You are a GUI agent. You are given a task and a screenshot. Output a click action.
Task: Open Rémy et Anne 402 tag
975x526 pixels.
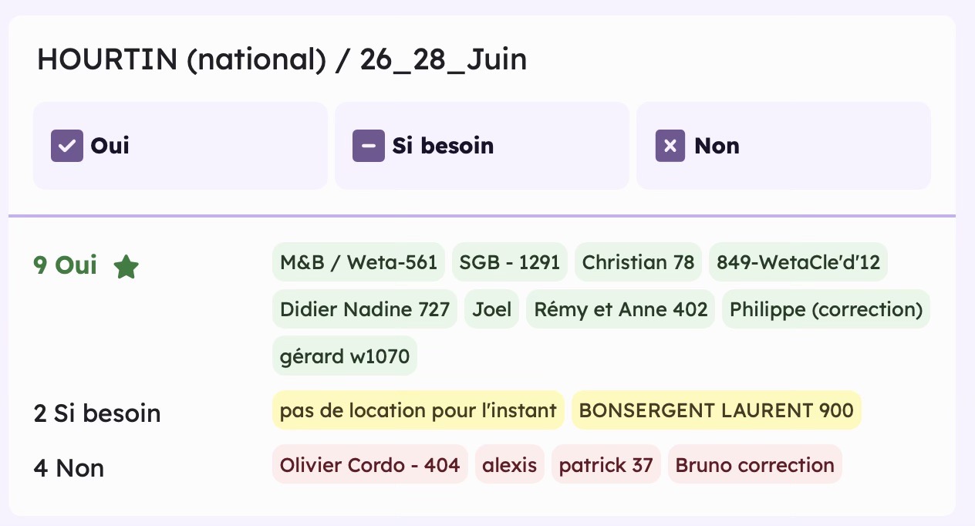click(x=621, y=309)
